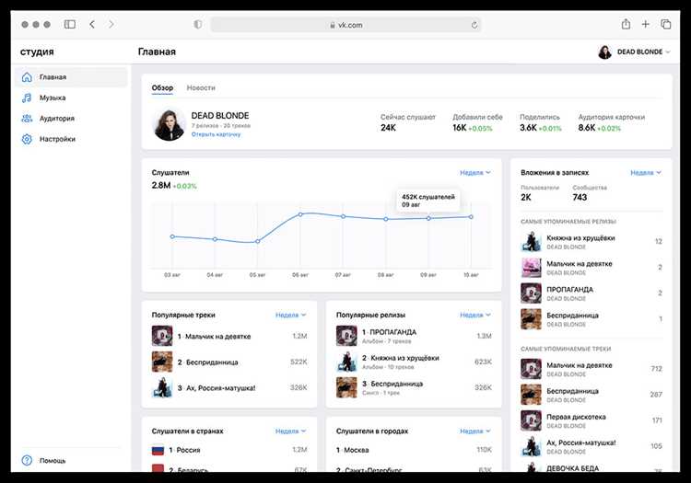Click the Сообщества 743 value
The width and height of the screenshot is (691, 483).
(x=580, y=198)
